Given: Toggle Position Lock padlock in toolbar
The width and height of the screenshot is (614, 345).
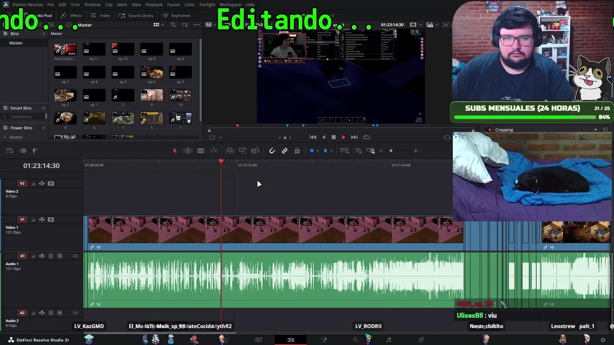Looking at the screenshot, I should coord(297,151).
